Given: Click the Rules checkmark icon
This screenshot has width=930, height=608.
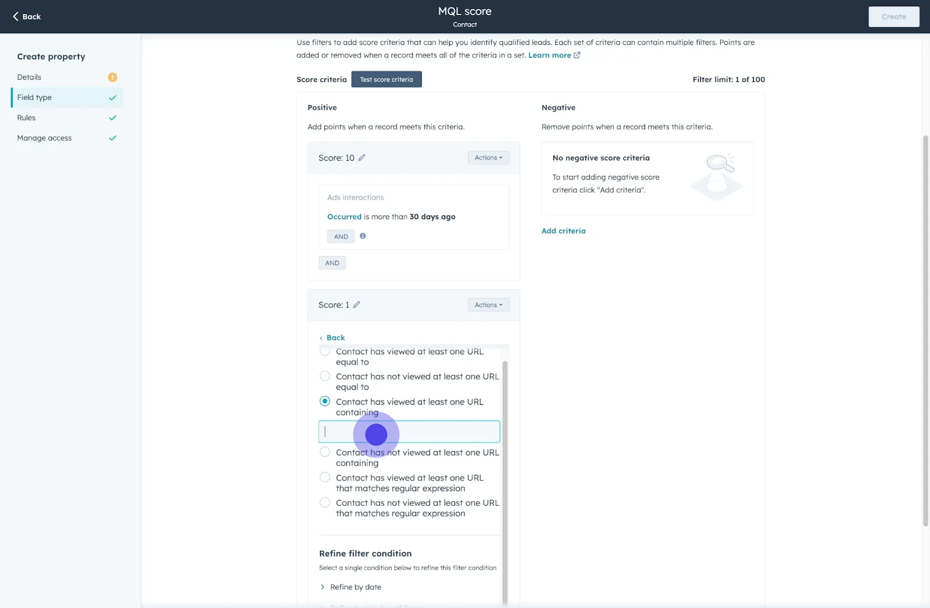Looking at the screenshot, I should (113, 118).
